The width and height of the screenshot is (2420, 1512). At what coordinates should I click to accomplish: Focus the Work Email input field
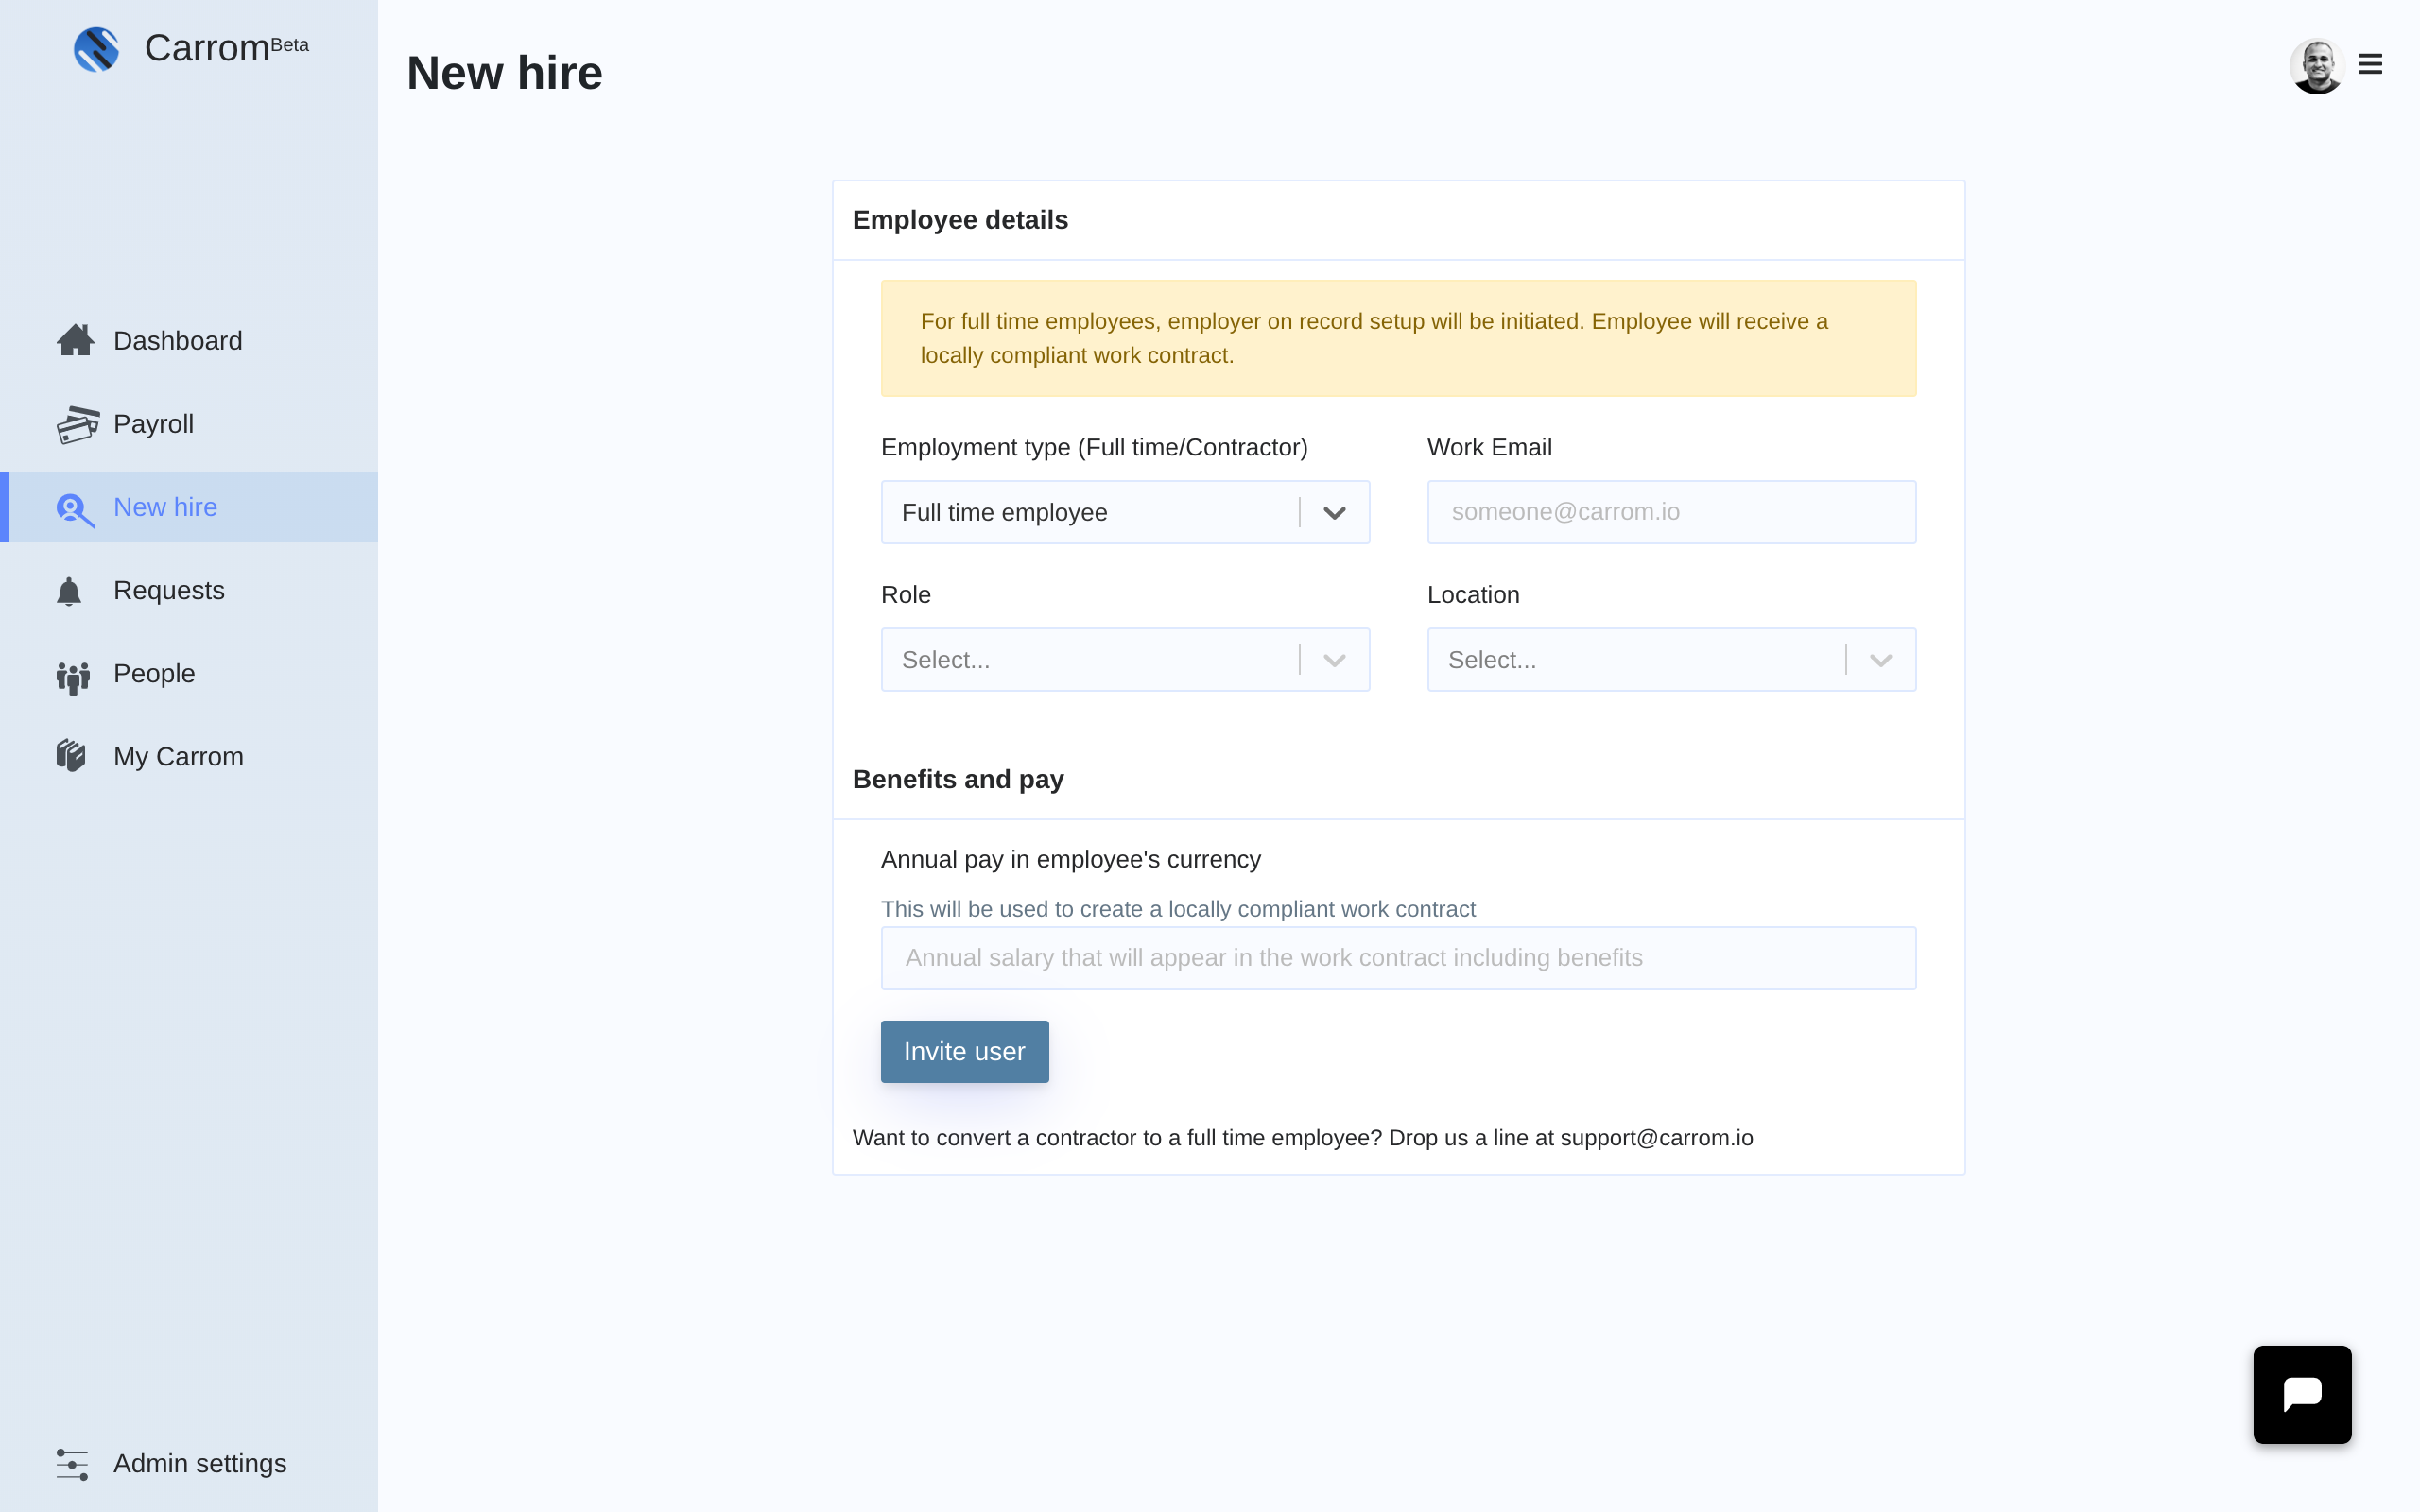[x=1670, y=512]
